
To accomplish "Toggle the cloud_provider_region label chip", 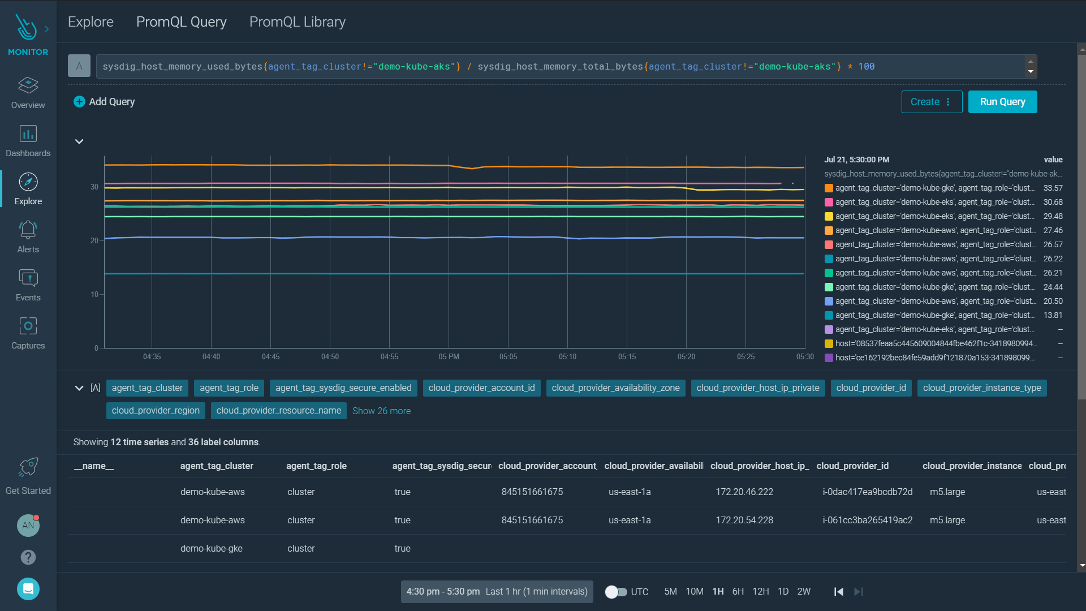I will click(156, 411).
